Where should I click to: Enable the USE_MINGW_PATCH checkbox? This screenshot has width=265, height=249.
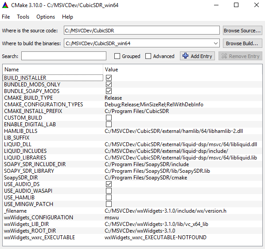pyautogui.click(x=109, y=204)
